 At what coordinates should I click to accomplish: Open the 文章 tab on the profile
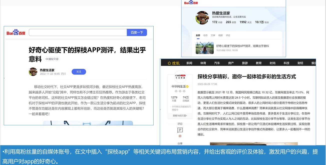coord(213,35)
